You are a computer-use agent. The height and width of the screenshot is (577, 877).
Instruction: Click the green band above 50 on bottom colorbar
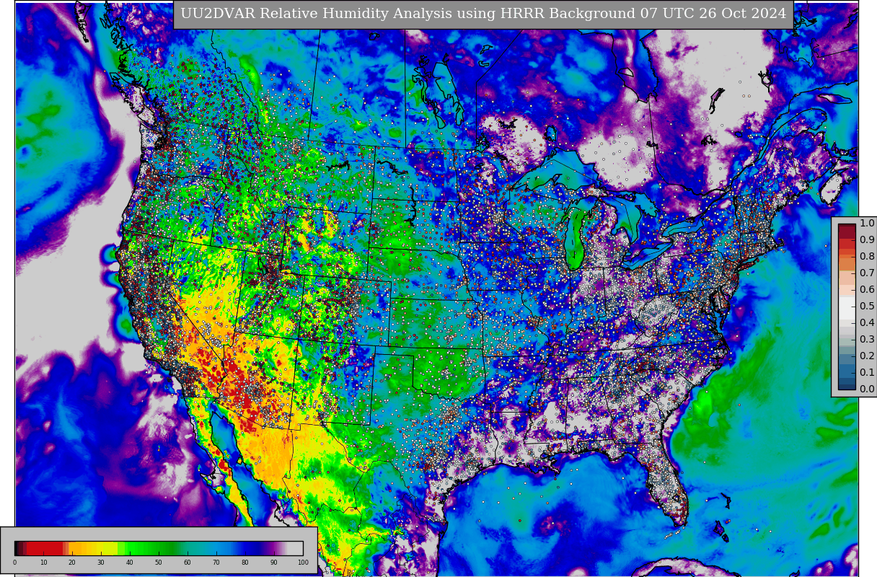pos(159,548)
